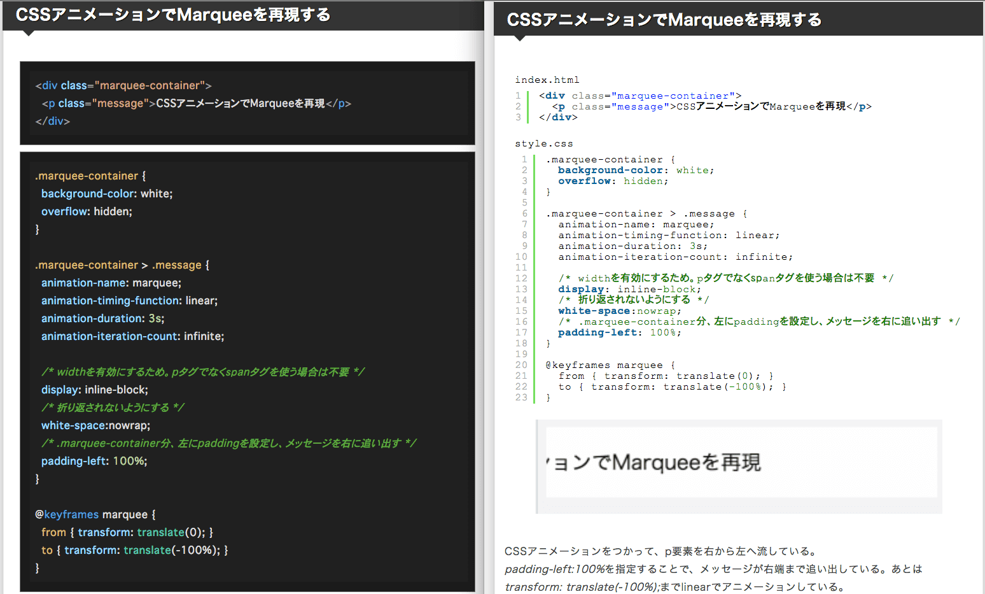Select green comment about width and span in dark block
Viewport: 985px width, 594px height.
click(203, 372)
